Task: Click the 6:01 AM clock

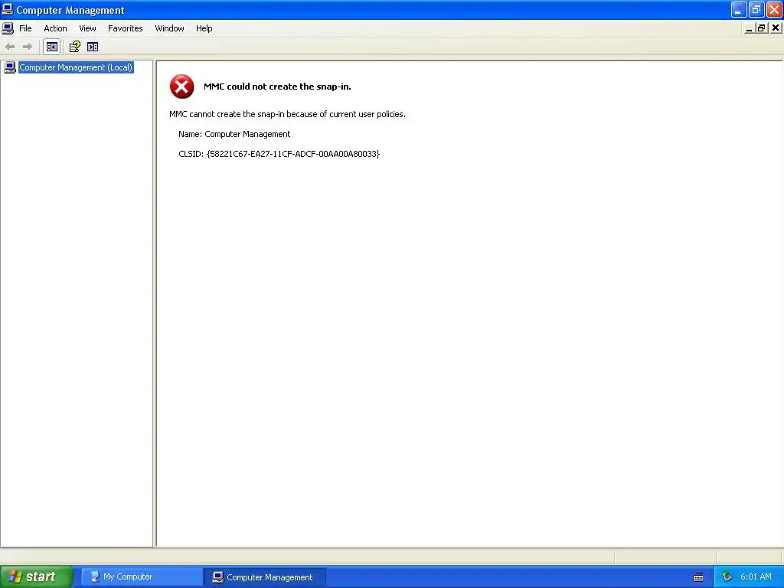Action: click(756, 577)
